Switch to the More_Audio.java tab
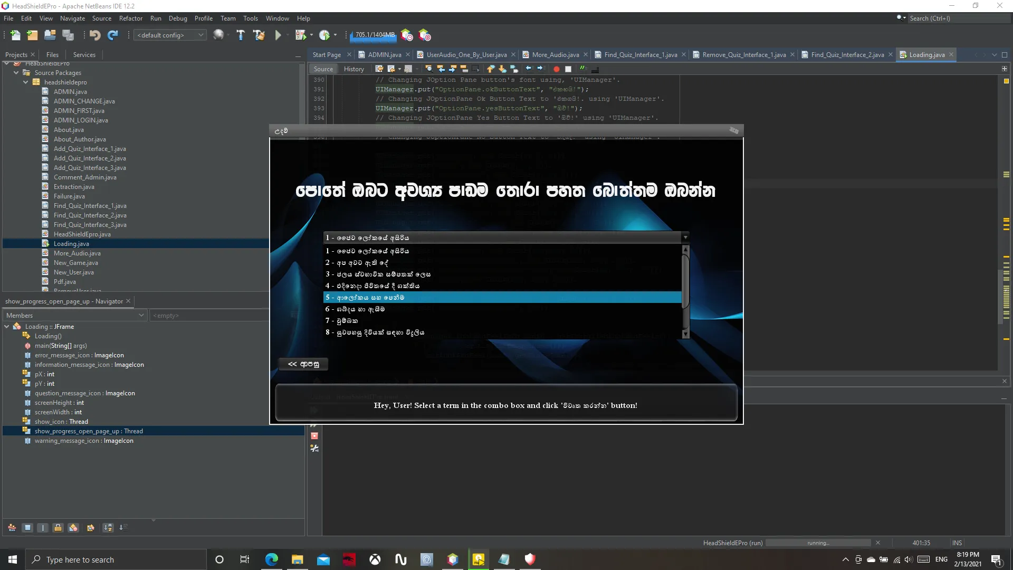The height and width of the screenshot is (570, 1013). pos(555,55)
